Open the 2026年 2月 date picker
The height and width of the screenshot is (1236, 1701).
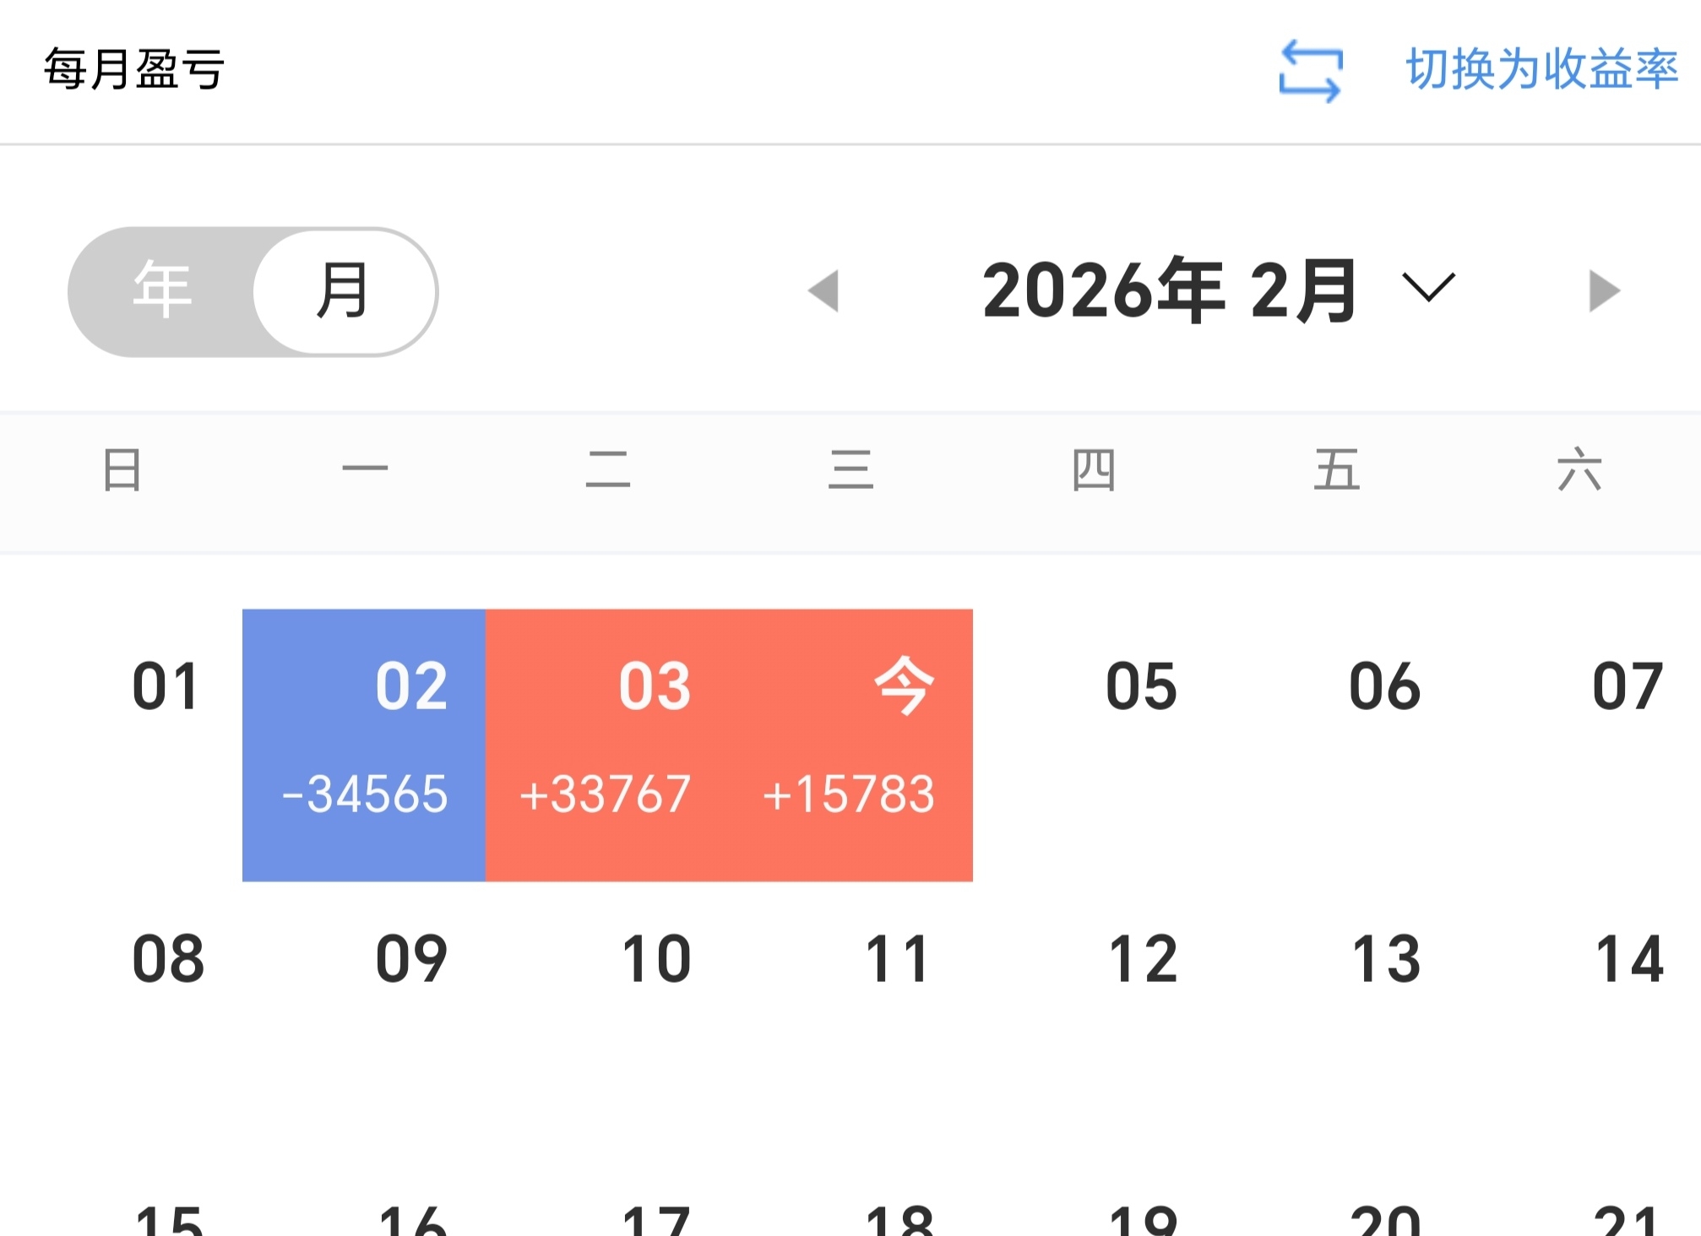coord(1170,290)
